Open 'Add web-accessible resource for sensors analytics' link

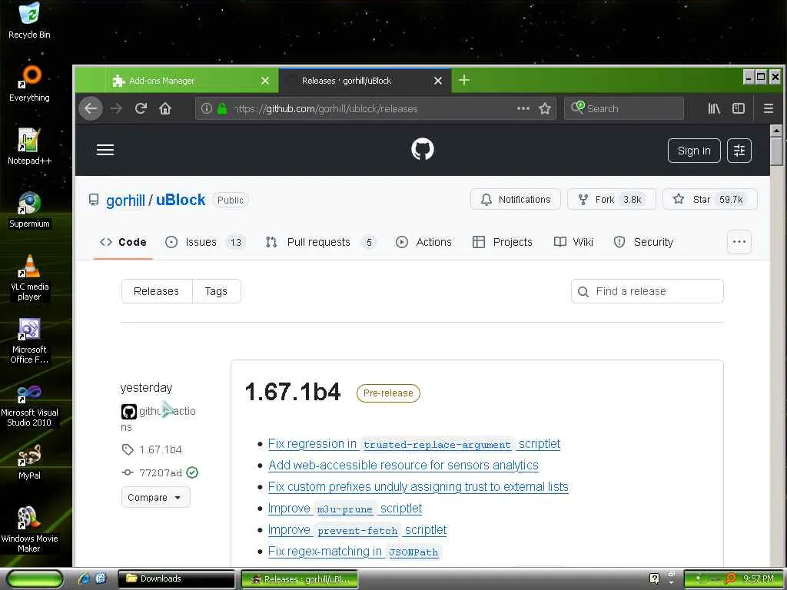point(403,465)
